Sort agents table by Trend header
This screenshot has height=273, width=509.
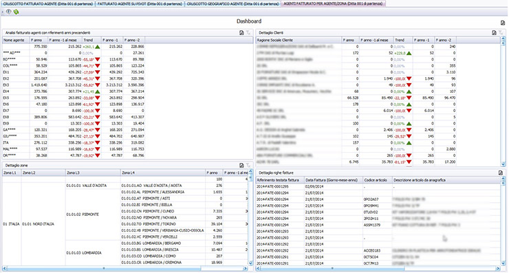(x=91, y=41)
